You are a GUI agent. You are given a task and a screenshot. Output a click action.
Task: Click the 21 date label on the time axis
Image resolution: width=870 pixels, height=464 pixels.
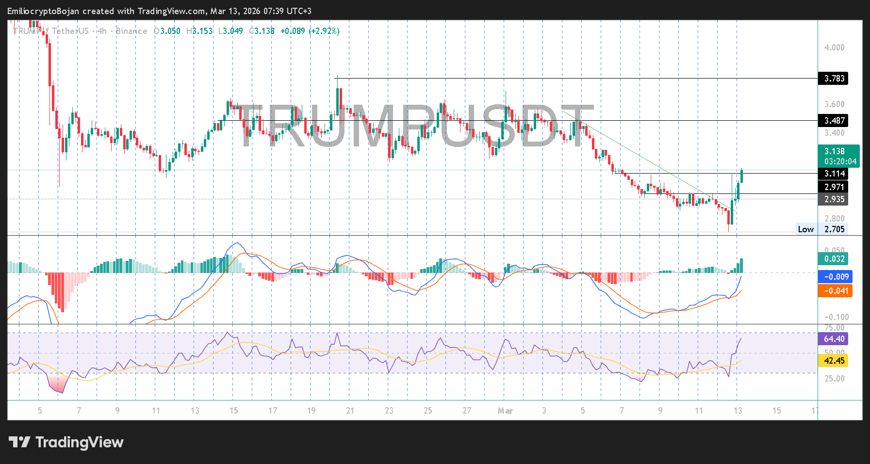coord(350,411)
